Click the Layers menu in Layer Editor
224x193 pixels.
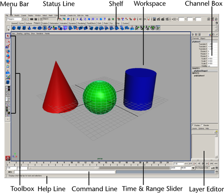[194, 129]
